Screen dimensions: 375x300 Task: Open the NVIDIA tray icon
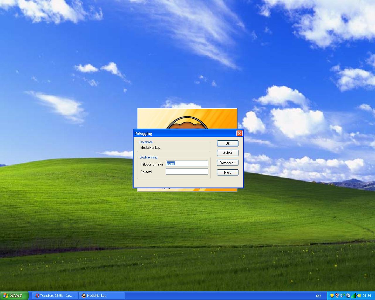point(359,296)
